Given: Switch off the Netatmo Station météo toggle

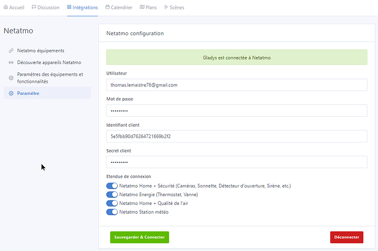Looking at the screenshot, I should [112, 212].
